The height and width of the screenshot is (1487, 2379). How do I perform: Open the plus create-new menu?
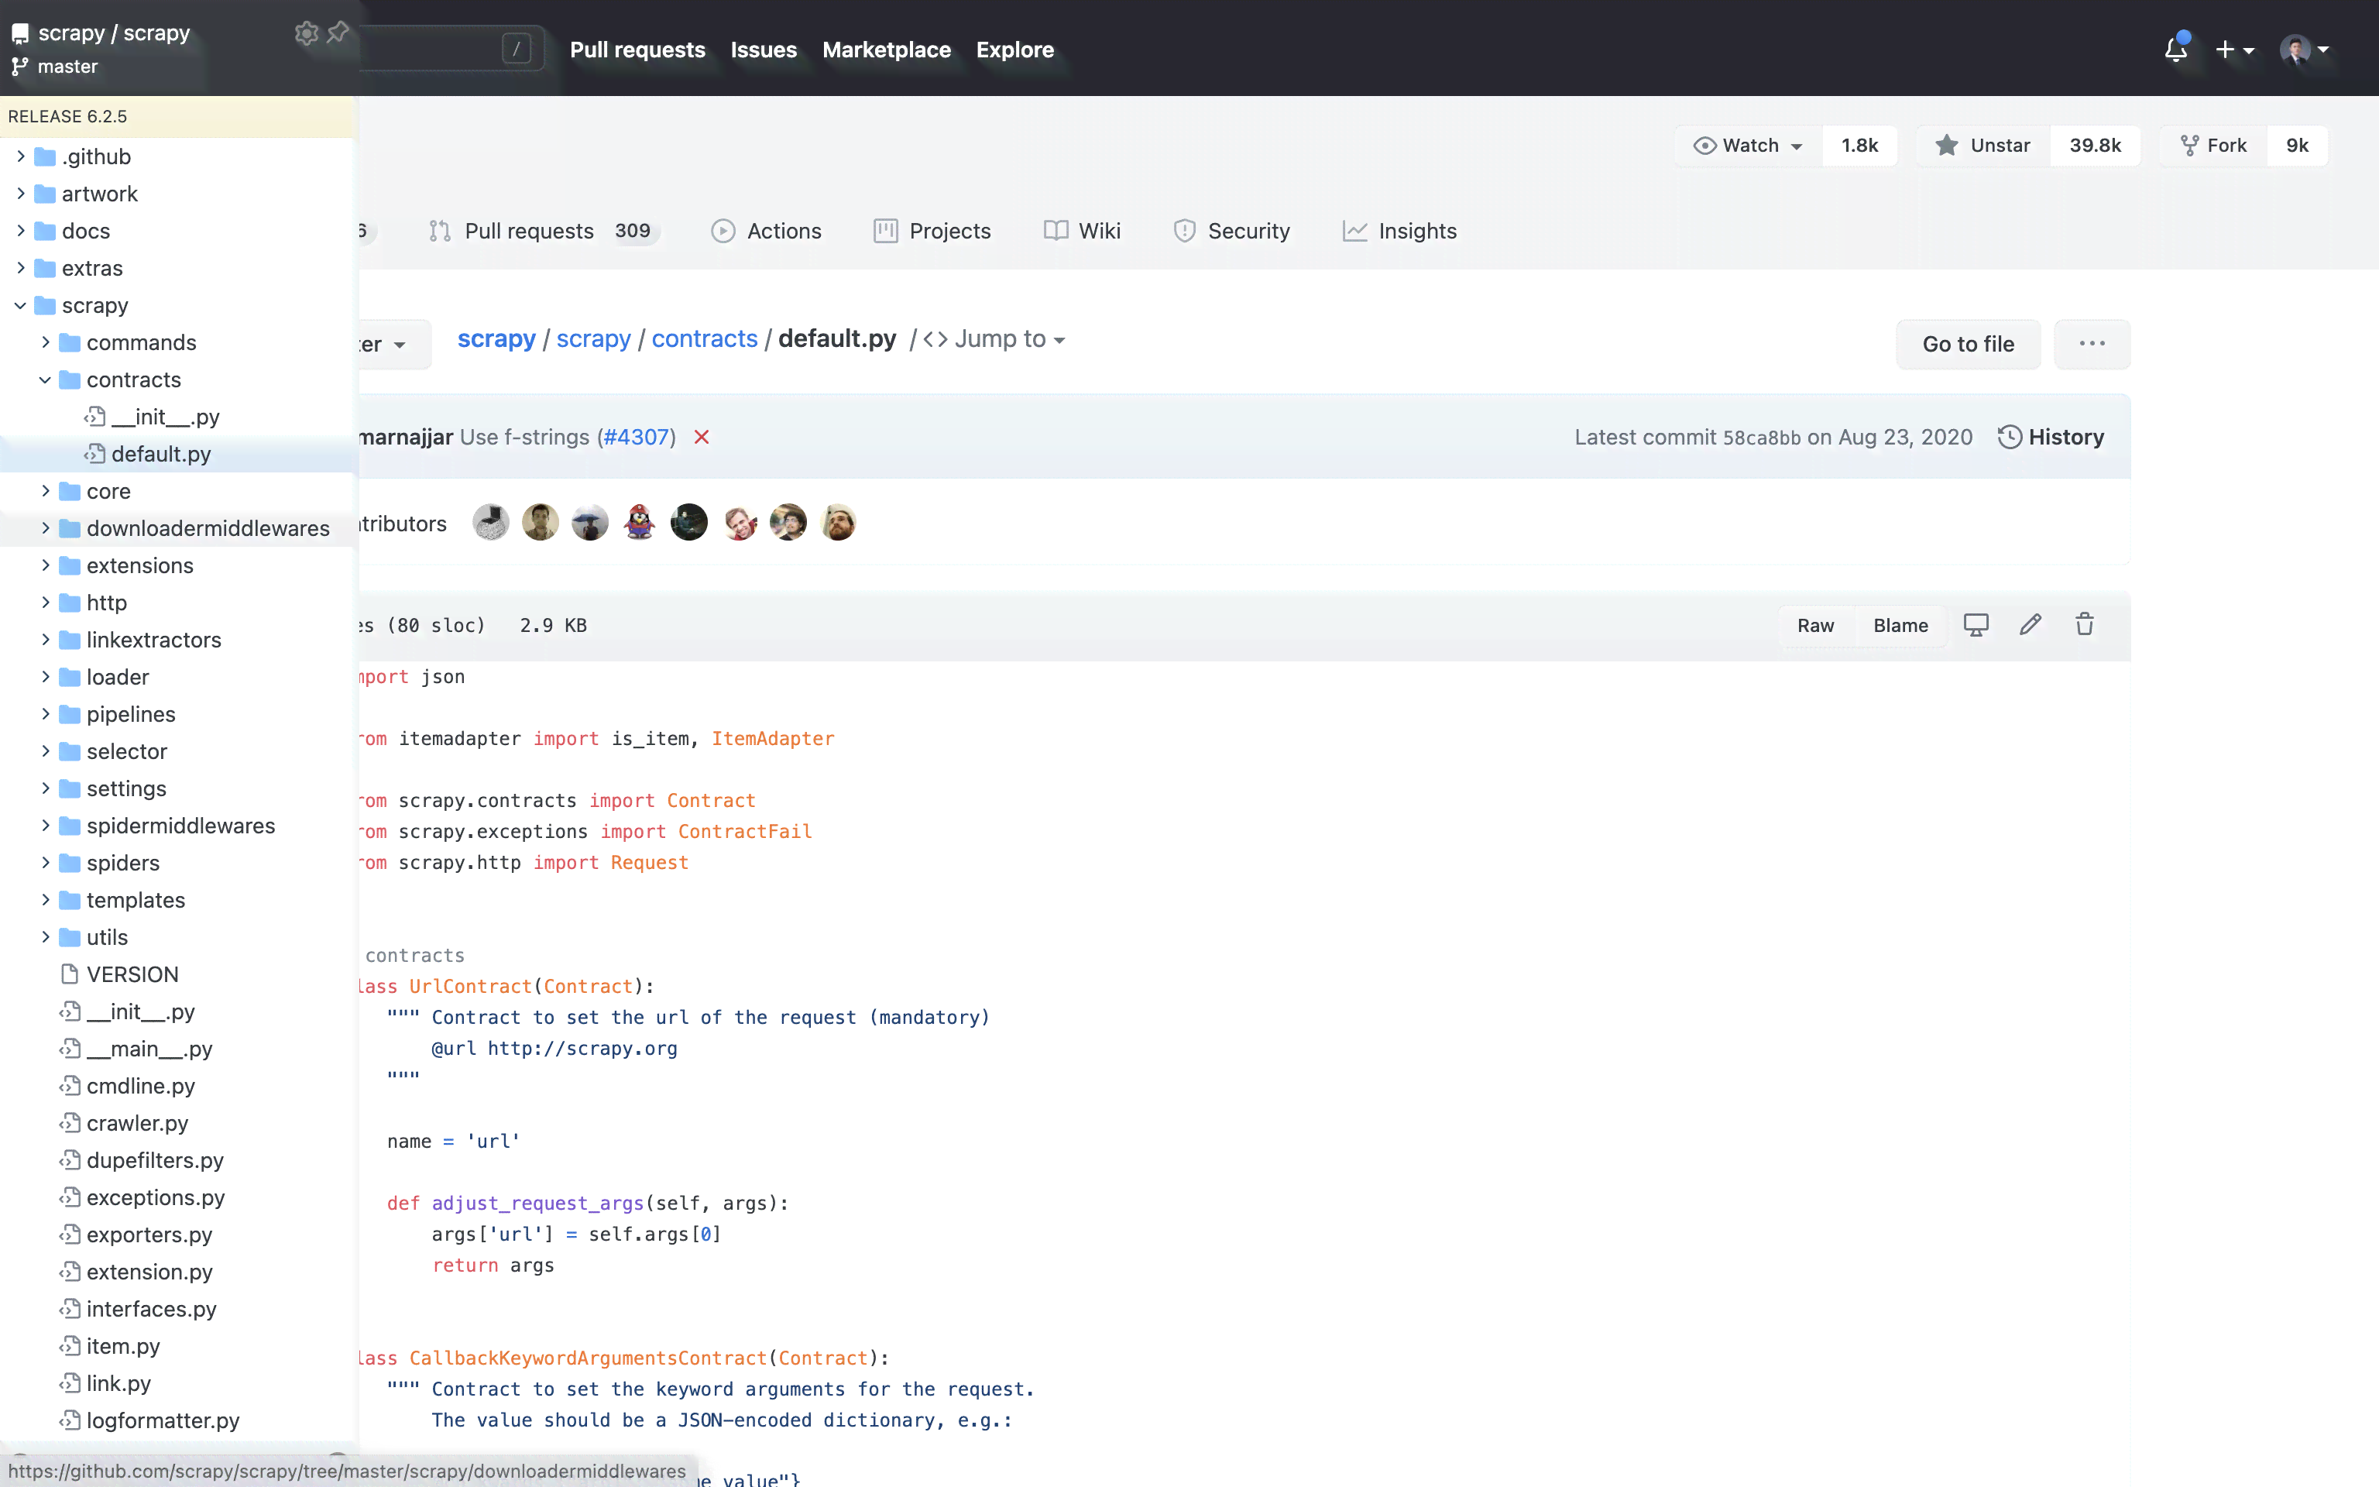[2233, 49]
